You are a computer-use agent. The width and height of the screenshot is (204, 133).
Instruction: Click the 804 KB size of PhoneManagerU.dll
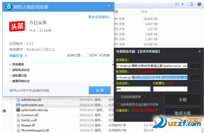pyautogui.click(x=148, y=130)
